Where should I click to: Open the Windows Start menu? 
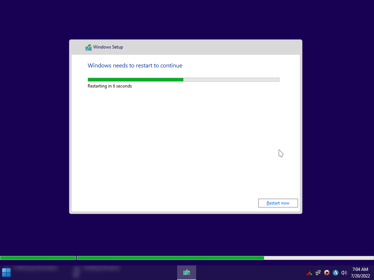click(7, 273)
